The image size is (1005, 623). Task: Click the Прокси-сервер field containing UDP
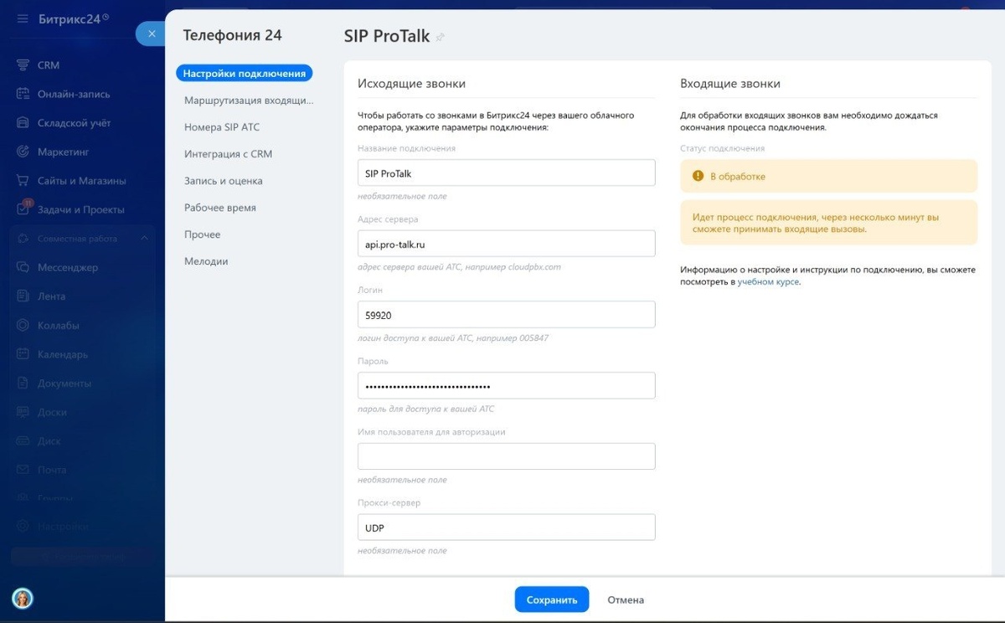click(x=506, y=528)
